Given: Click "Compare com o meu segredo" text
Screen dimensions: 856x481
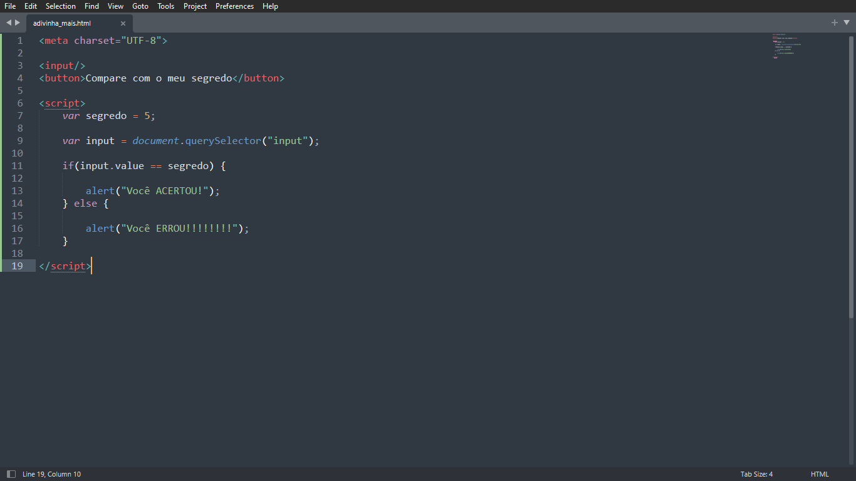Looking at the screenshot, I should pyautogui.click(x=159, y=78).
